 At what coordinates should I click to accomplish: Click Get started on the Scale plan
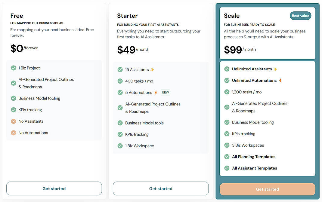(267, 189)
